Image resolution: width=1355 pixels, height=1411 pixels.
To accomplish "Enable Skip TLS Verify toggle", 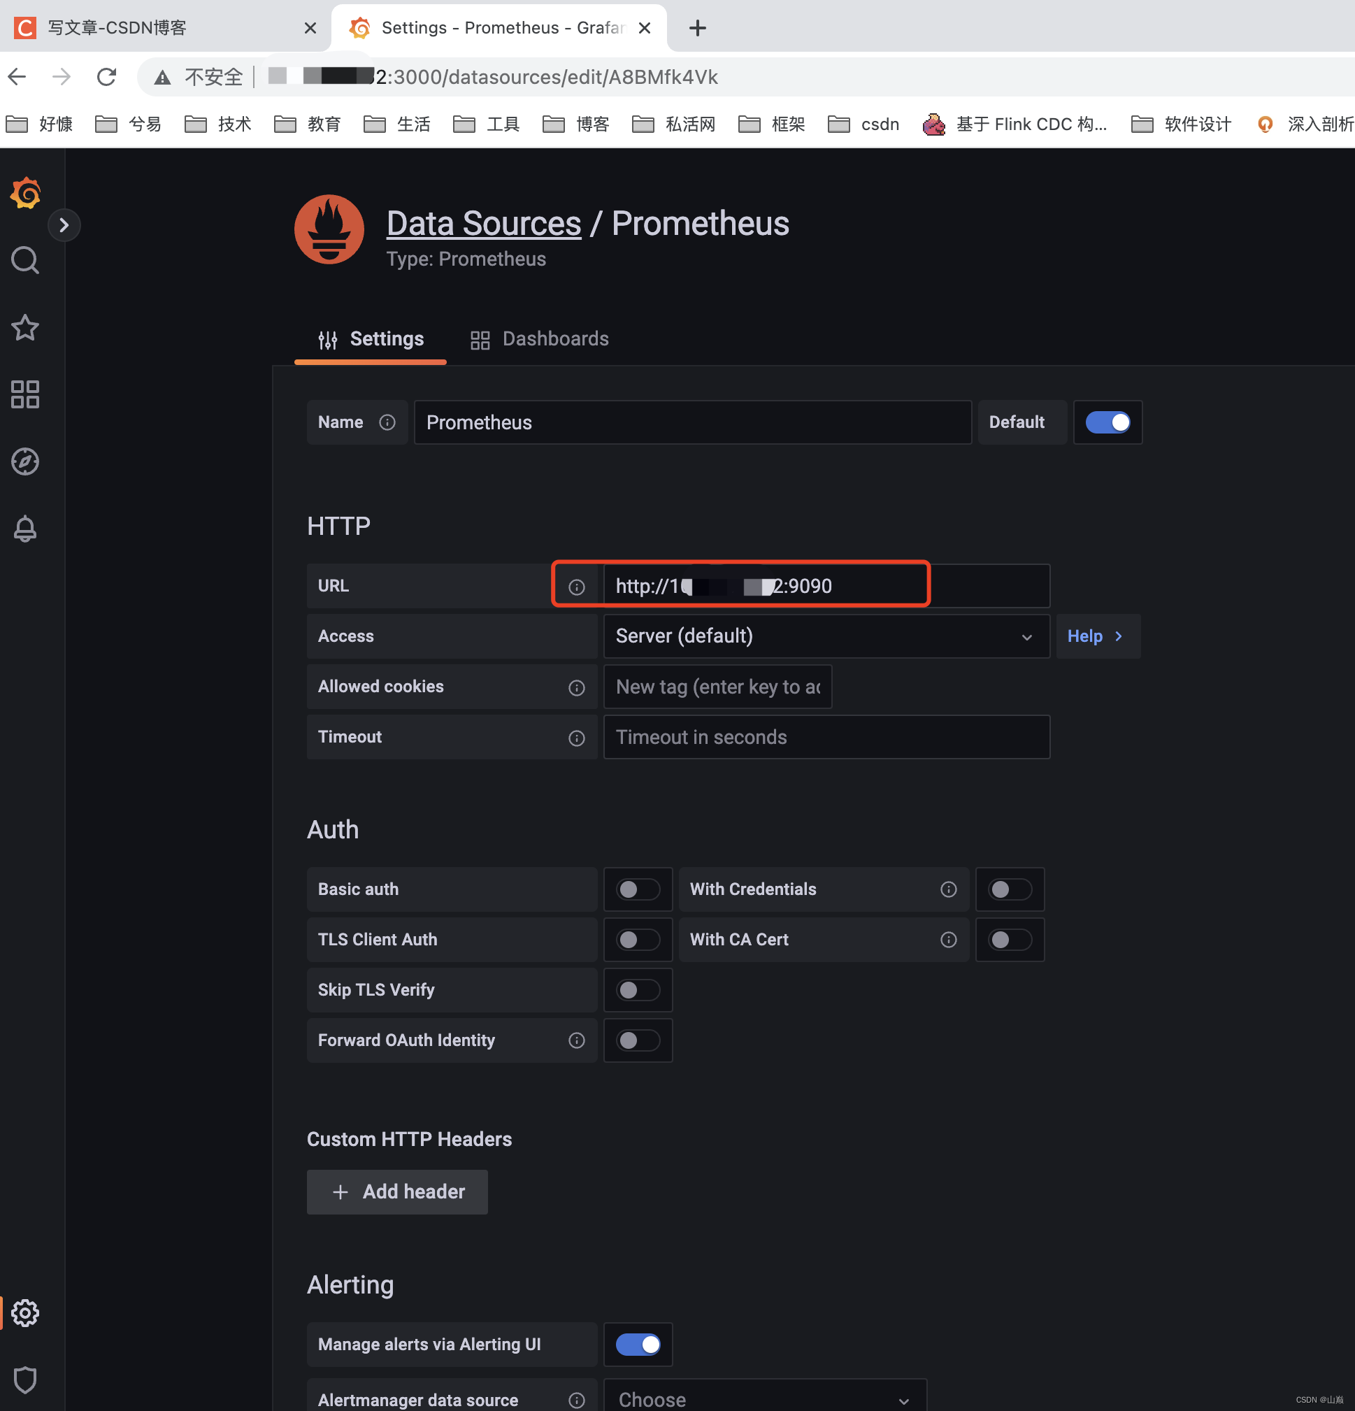I will click(x=638, y=991).
